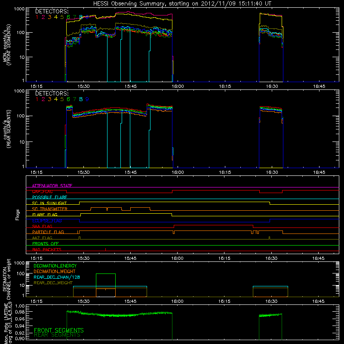Select magenta detector 2 in rear segments legend
344x344 pixels.
tap(43, 99)
